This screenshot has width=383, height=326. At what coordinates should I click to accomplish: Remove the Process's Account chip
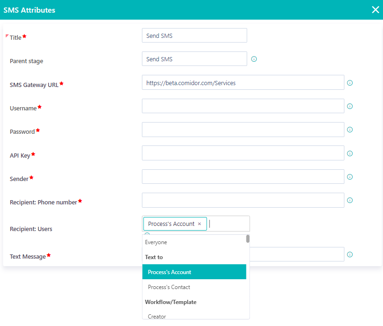coord(200,224)
